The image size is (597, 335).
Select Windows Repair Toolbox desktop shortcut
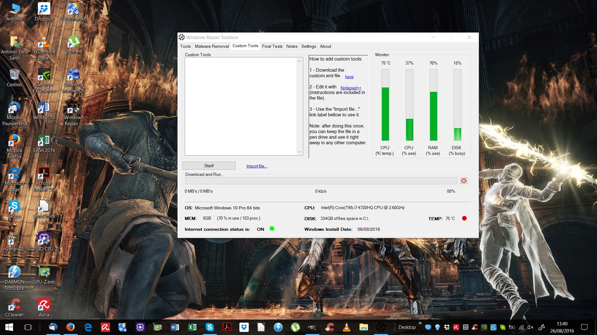tap(73, 114)
